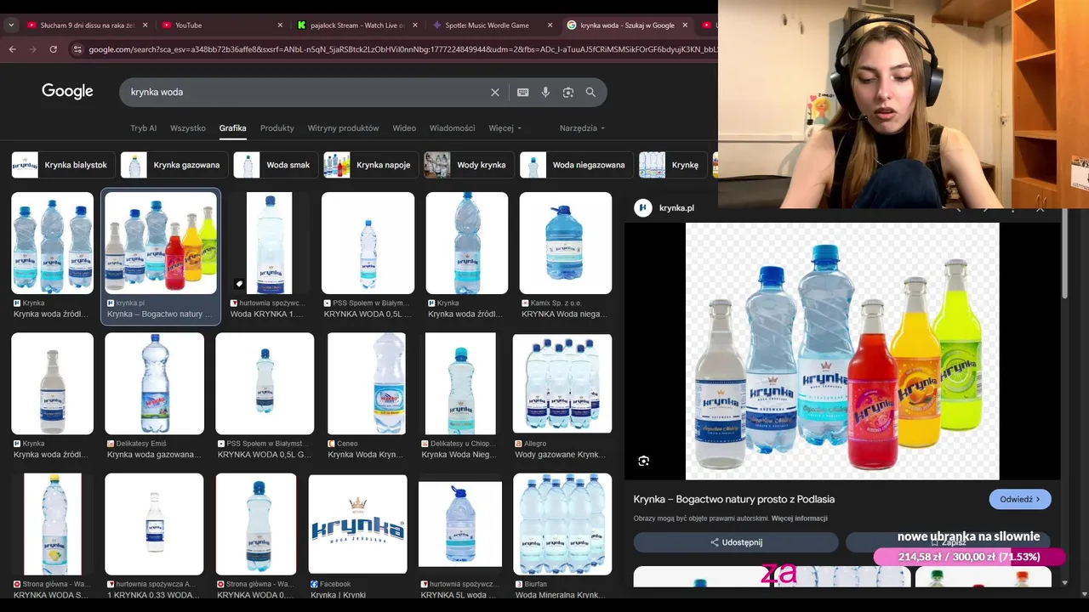The width and height of the screenshot is (1089, 612).
Task: Go forward to the next page
Action: click(33, 49)
